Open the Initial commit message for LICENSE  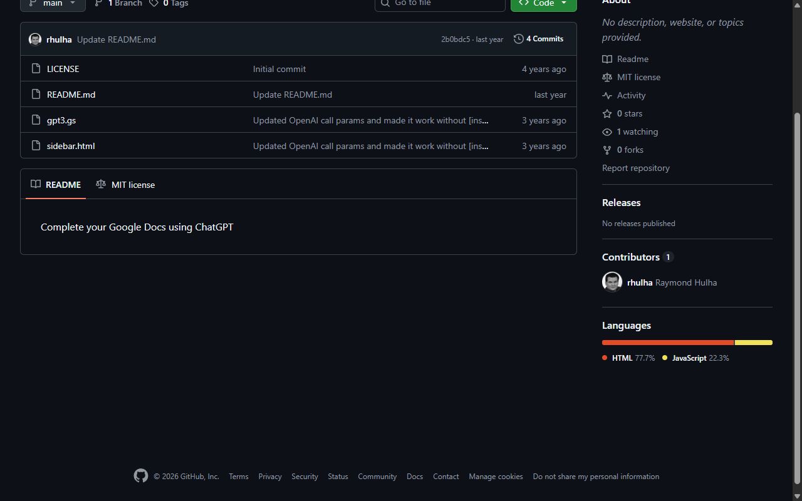click(279, 69)
